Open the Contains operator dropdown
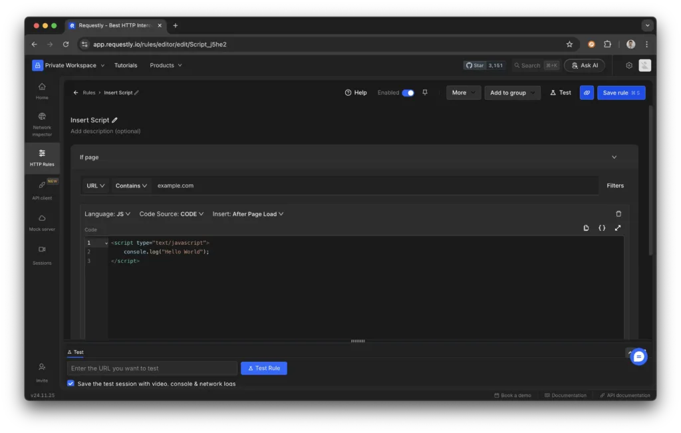The height and width of the screenshot is (433, 681). click(x=131, y=186)
